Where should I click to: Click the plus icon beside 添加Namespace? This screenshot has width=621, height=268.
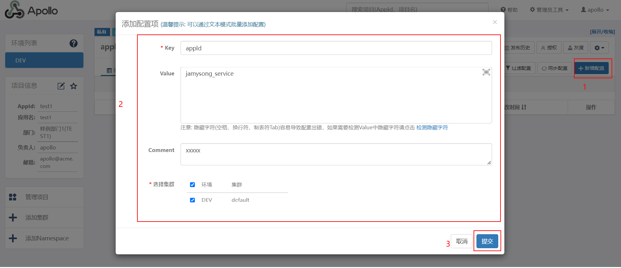[13, 238]
